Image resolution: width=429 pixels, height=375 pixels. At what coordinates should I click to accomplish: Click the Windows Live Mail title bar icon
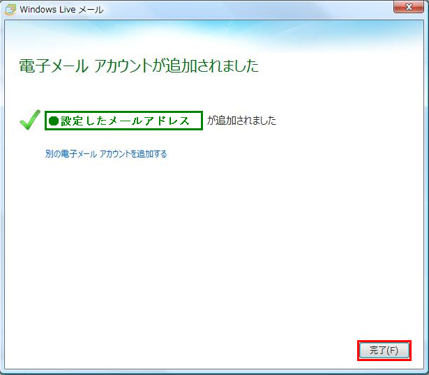pos(10,10)
